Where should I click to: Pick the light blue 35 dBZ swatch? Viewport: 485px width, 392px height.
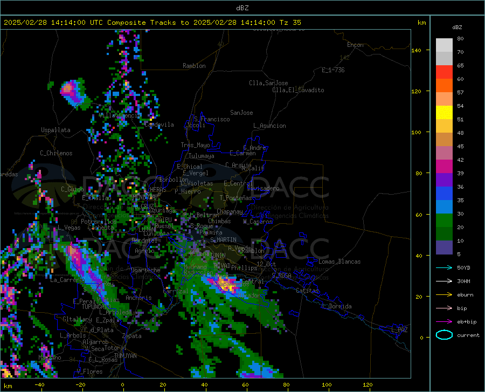pyautogui.click(x=444, y=207)
